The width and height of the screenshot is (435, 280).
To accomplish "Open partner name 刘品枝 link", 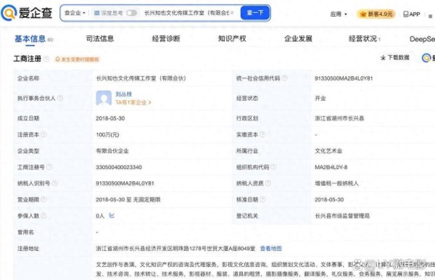I will click(124, 94).
